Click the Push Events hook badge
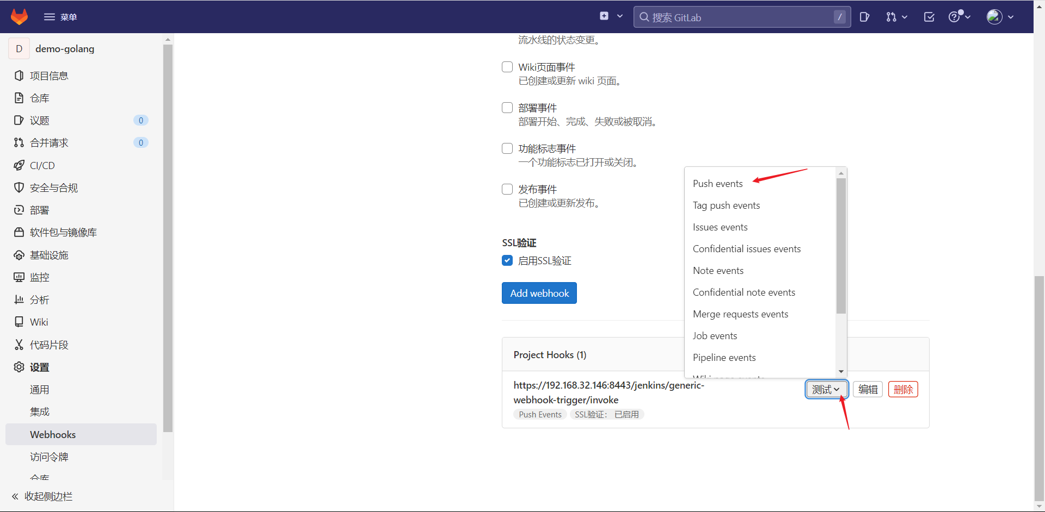This screenshot has width=1045, height=512. (540, 414)
